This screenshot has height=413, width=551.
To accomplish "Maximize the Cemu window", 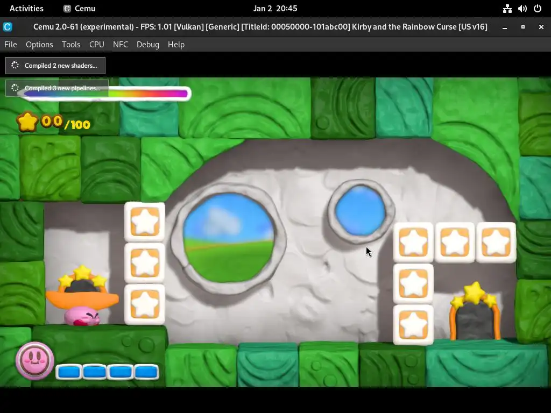I will pos(523,27).
